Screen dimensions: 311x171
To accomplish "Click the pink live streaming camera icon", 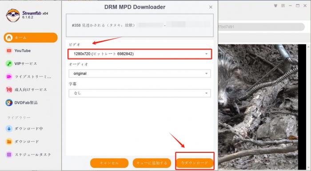I will point(9,77).
